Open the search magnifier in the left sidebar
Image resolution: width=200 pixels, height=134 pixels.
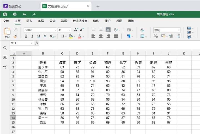pos(5,48)
